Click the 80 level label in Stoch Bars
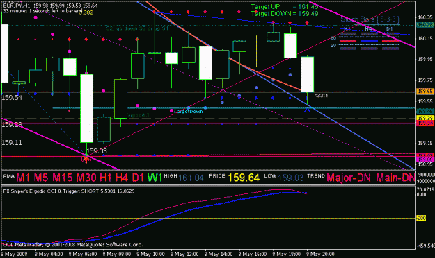The width and height of the screenshot is (435, 258). coord(333,38)
